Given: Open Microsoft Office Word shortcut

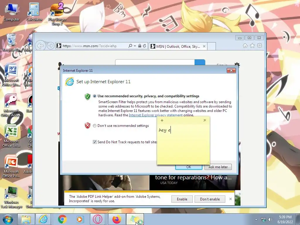Looking at the screenshot, I should [11, 75].
